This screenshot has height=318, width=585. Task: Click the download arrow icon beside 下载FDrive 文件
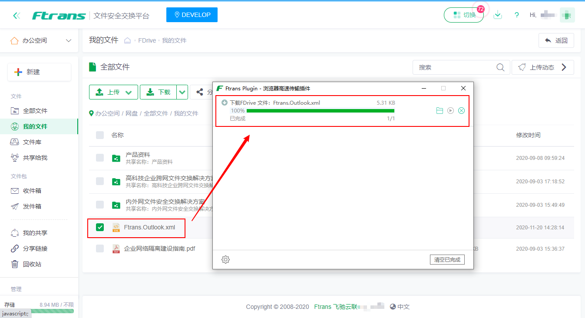225,103
